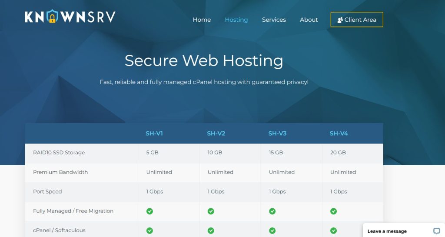
Task: Select the SH-V2 plan header
Action: [x=216, y=134]
